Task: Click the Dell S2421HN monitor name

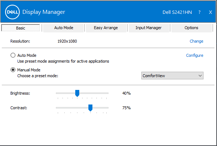Action: [x=177, y=12]
